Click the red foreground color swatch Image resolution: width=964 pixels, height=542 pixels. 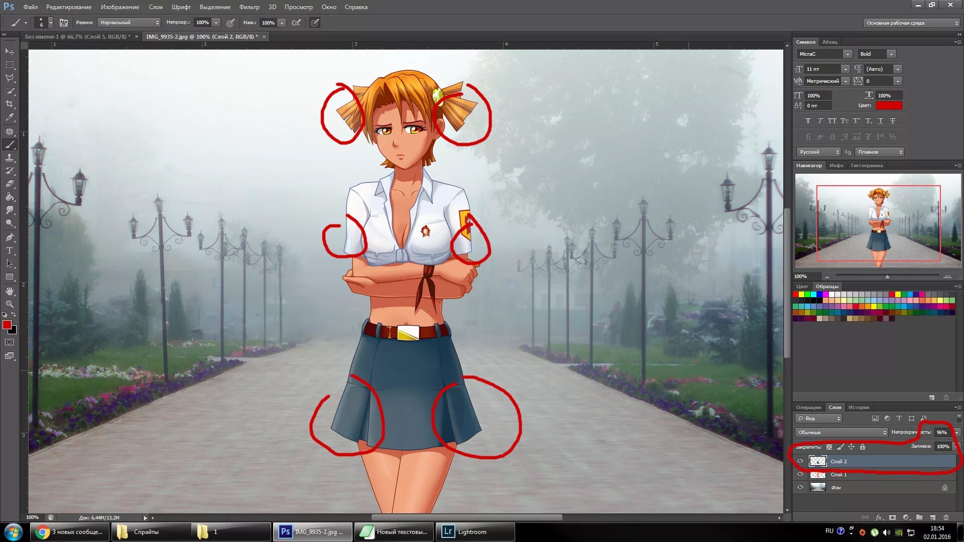[x=7, y=325]
